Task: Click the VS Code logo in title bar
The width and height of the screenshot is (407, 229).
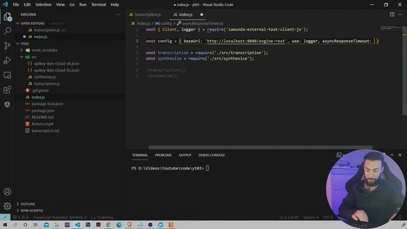Action: coord(5,4)
